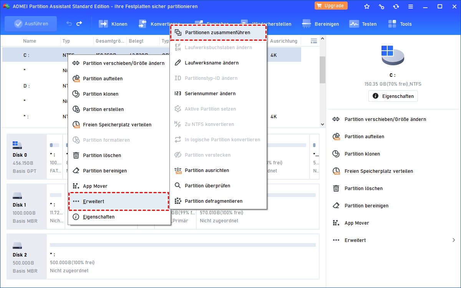Expand Erweitert chevron in right panel
461x288 pixels.
(x=454, y=240)
